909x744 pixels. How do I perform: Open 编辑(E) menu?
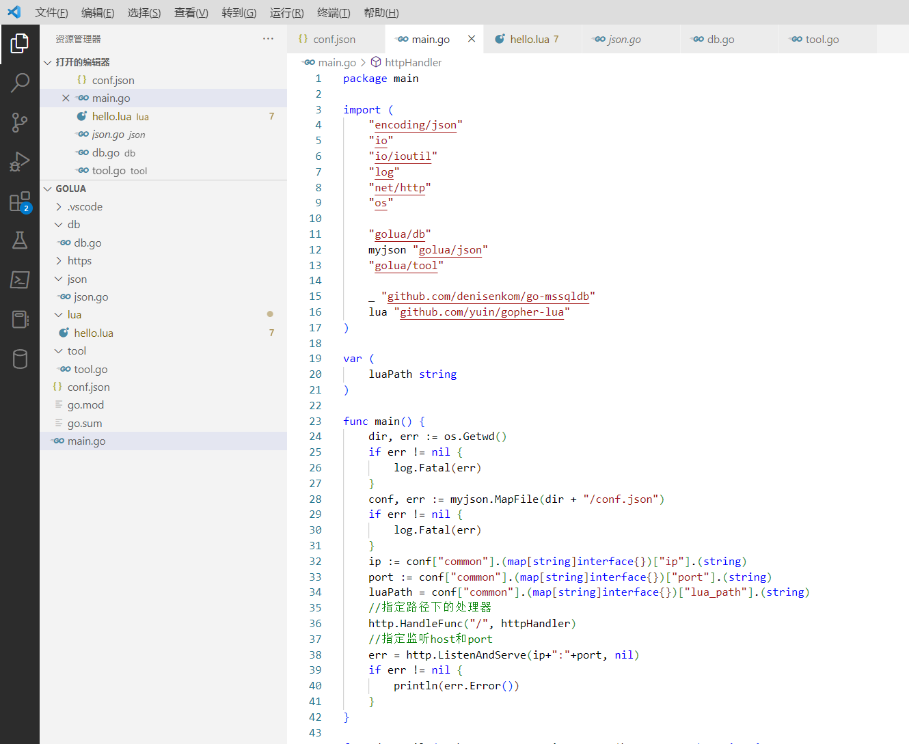click(98, 12)
